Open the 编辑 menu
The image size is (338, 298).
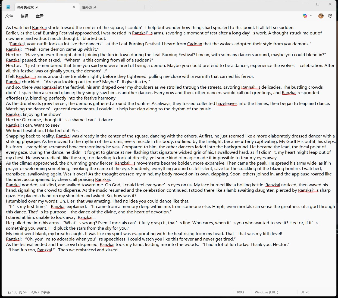coord(24,16)
